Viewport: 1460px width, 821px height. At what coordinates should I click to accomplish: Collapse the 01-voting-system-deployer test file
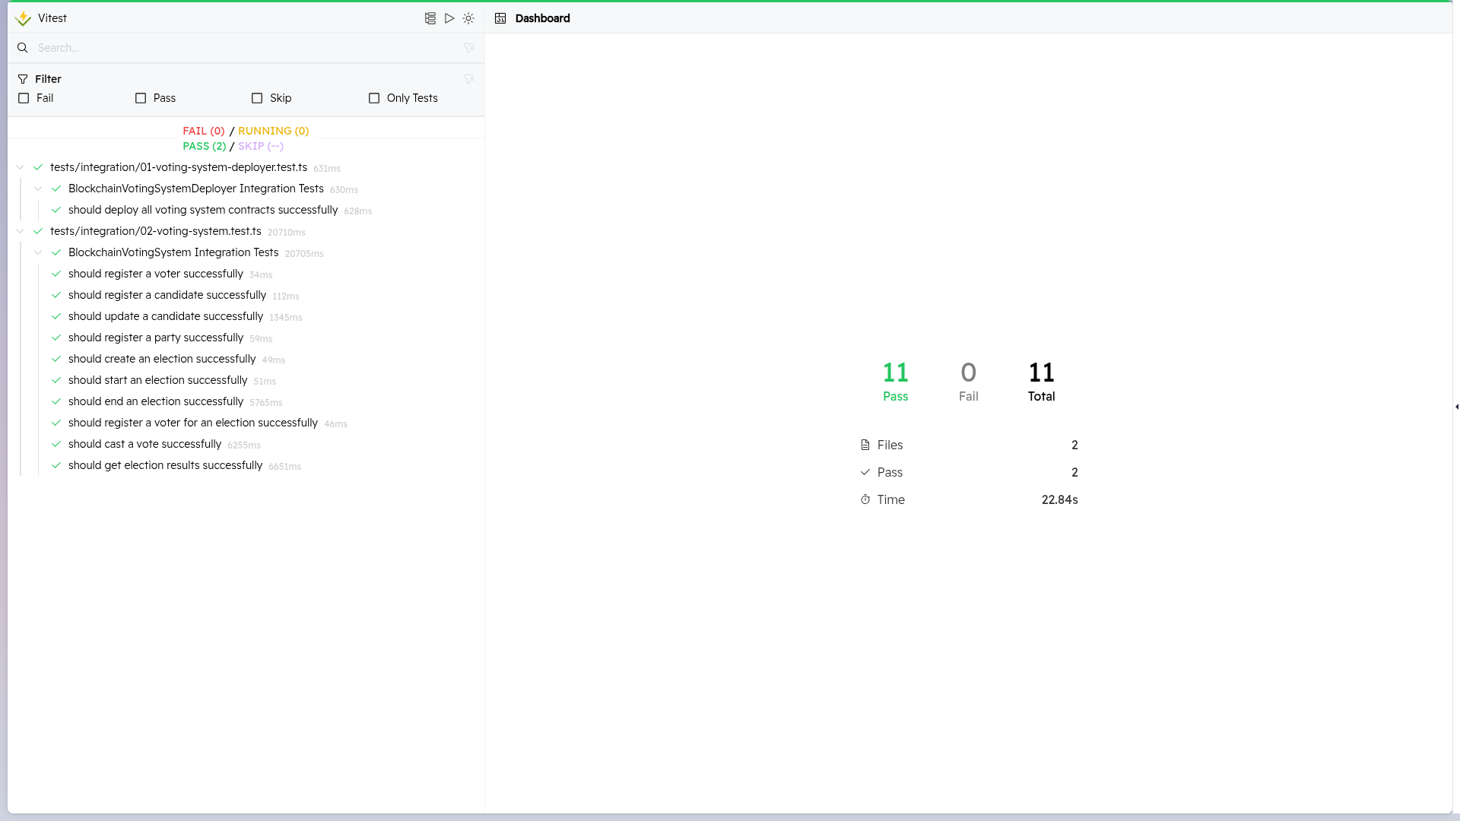pyautogui.click(x=19, y=167)
